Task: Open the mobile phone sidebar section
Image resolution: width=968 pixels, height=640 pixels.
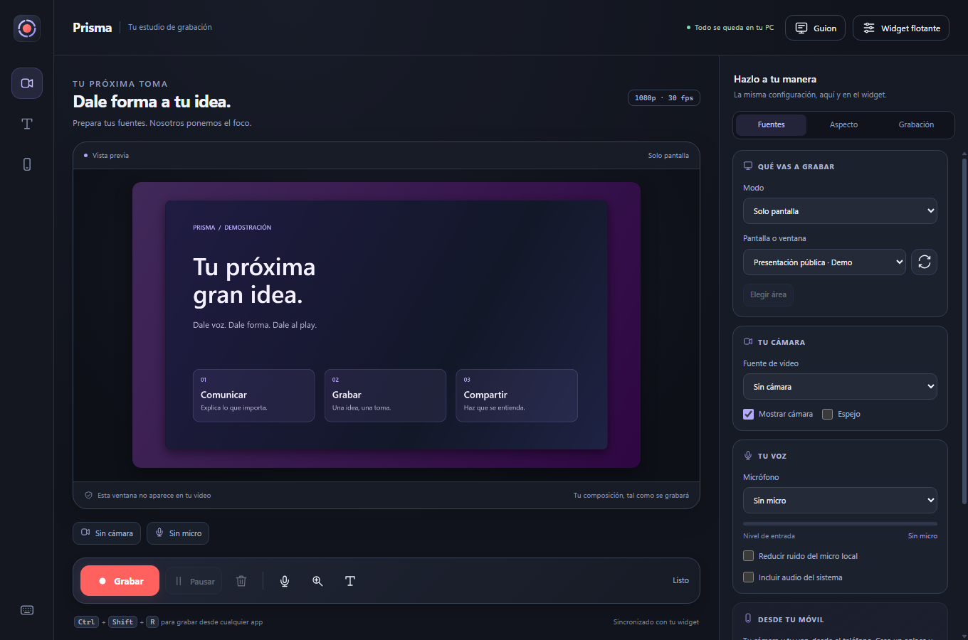Action: [27, 164]
